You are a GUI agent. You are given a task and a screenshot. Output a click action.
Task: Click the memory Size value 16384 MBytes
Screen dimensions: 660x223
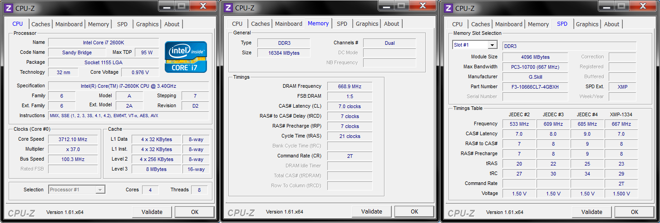click(x=284, y=53)
